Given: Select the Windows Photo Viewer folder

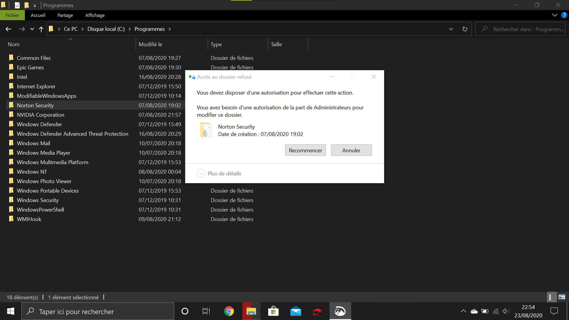Looking at the screenshot, I should click(44, 181).
